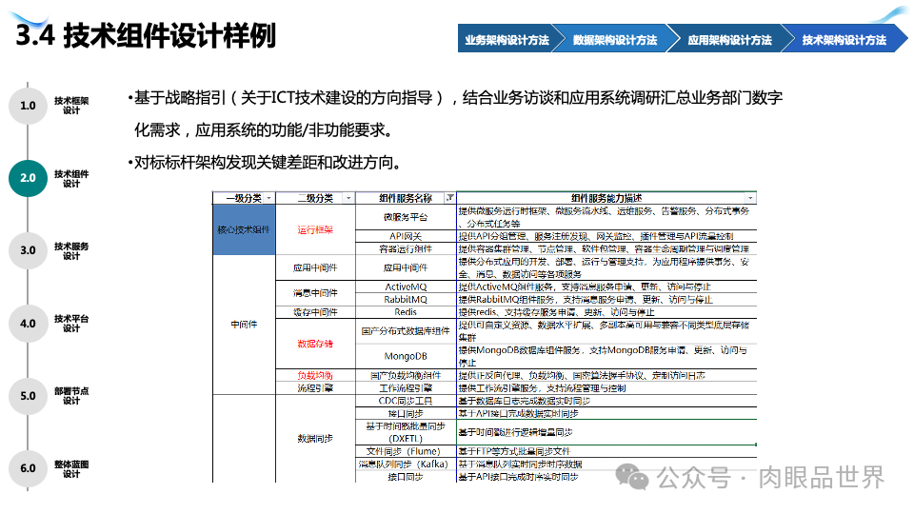Click the 提供工作流引擎服务 description cell

click(606, 388)
